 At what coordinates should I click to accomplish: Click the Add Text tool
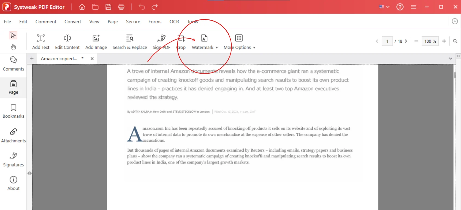(x=41, y=42)
